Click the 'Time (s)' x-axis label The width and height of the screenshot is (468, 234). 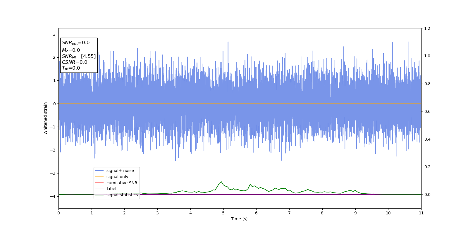click(239, 219)
